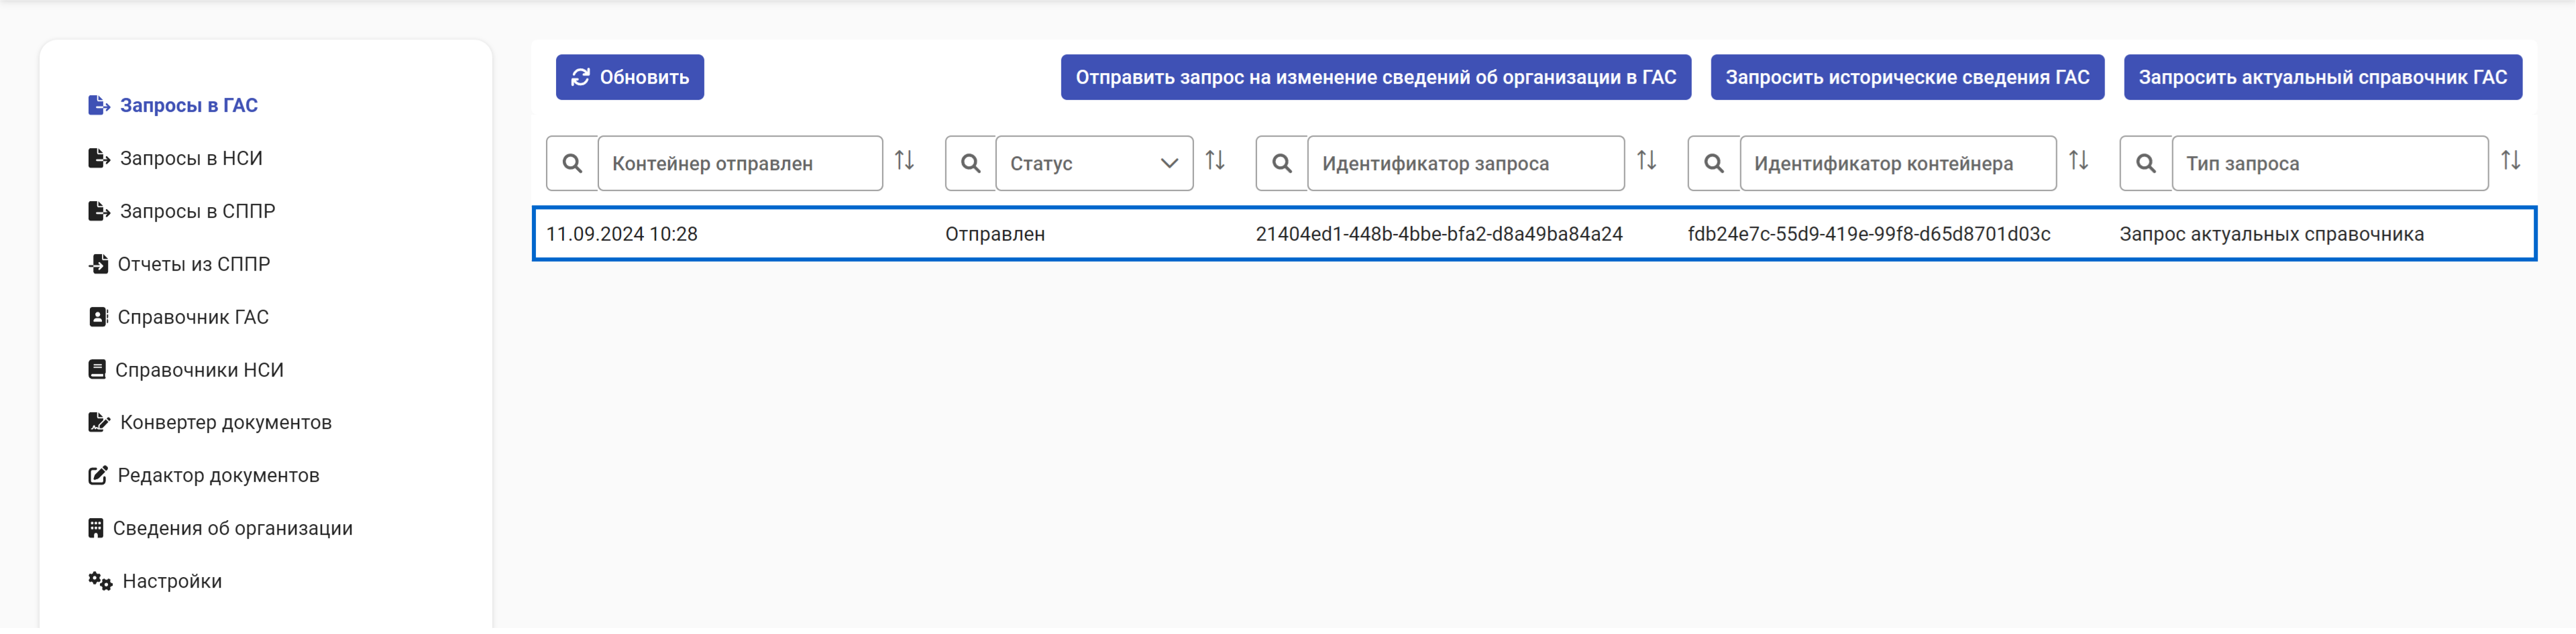Open Отчеты из СППР section
The image size is (2576, 634).
194,265
